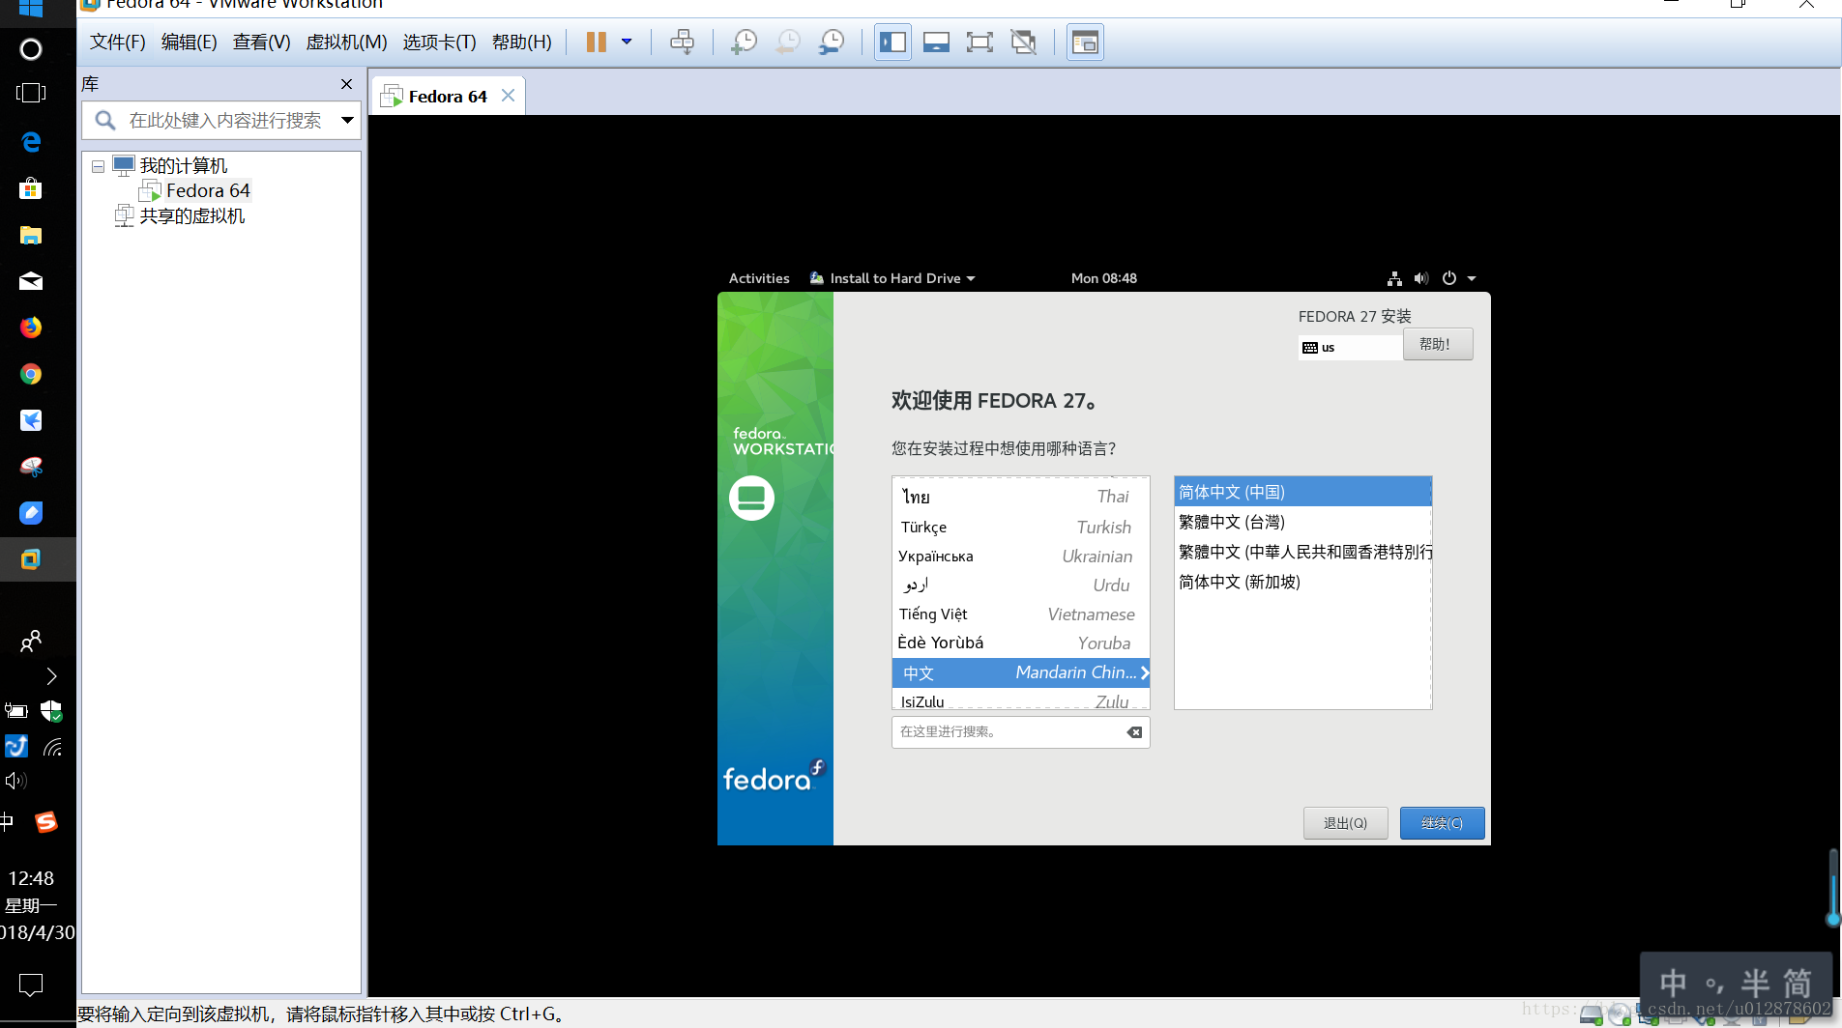Viewport: 1842px width, 1028px height.
Task: Open the Install to Hard Drive app menu
Action: 893,278
